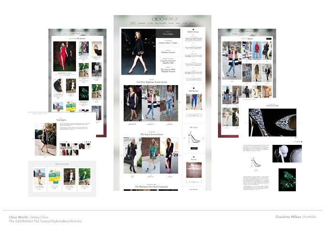
Task: Click the pink Pinterest image thumbnail
Action: click(x=194, y=170)
